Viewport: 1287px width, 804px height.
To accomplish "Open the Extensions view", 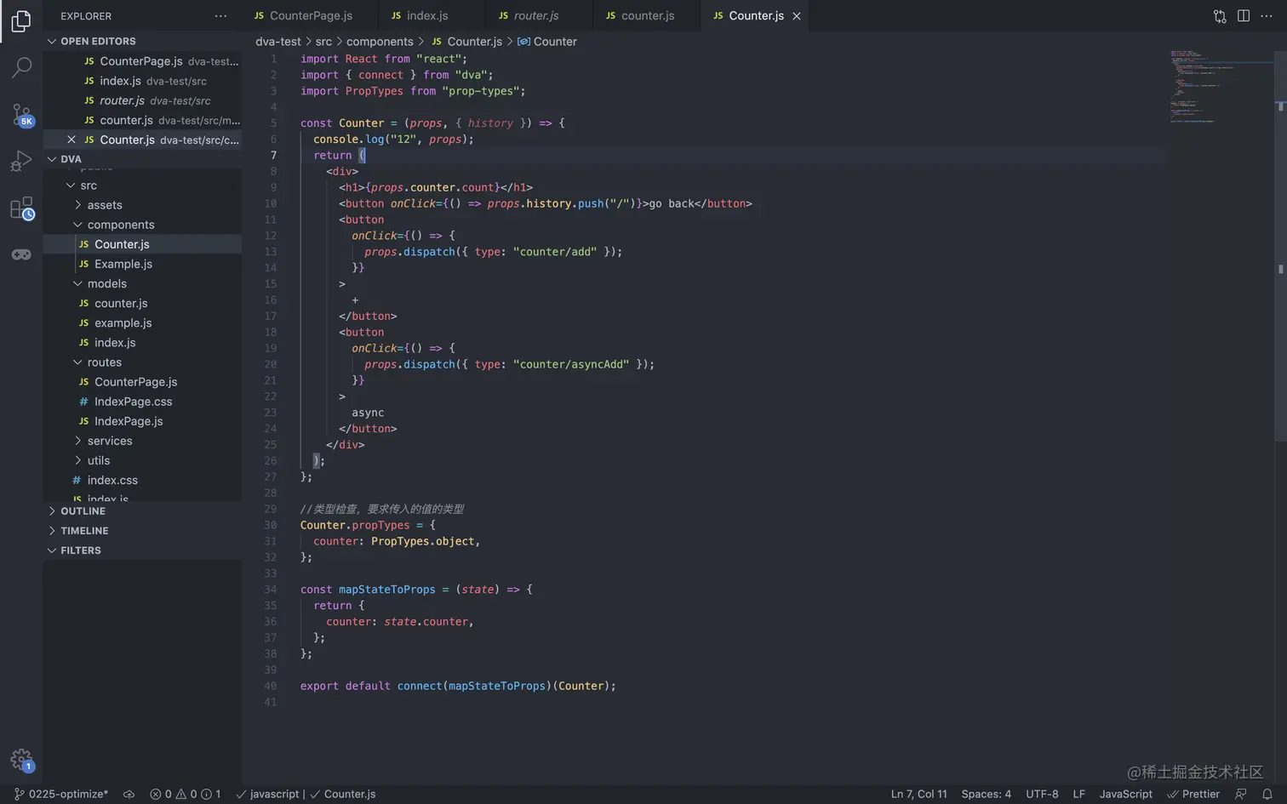I will pos(21,208).
